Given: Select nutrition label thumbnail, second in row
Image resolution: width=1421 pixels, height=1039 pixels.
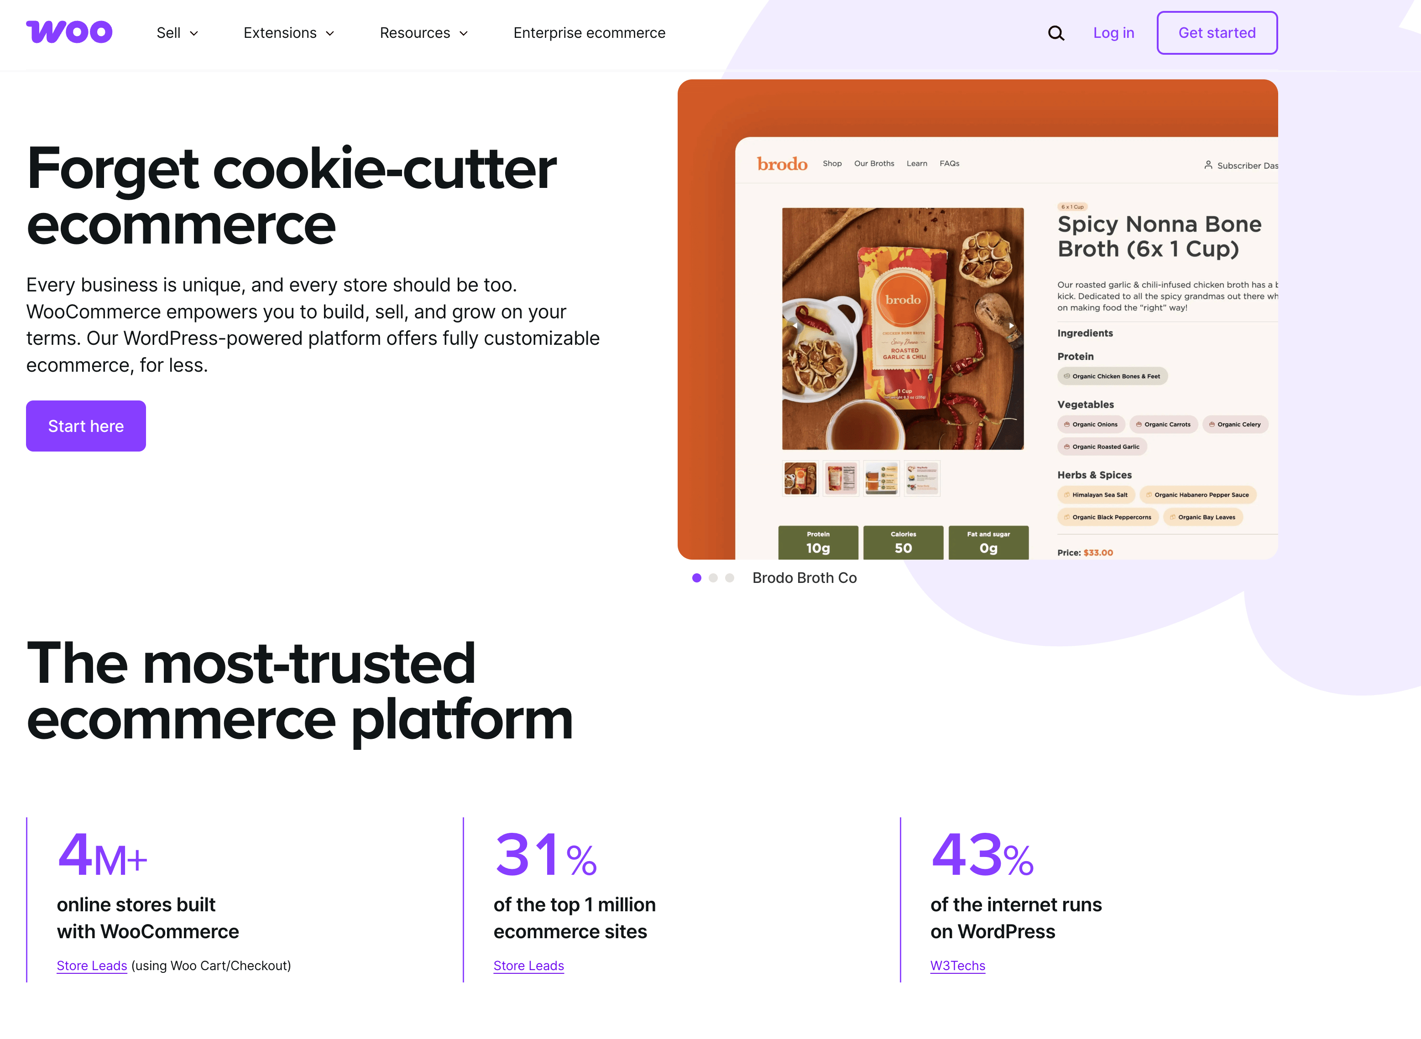Looking at the screenshot, I should [x=841, y=478].
